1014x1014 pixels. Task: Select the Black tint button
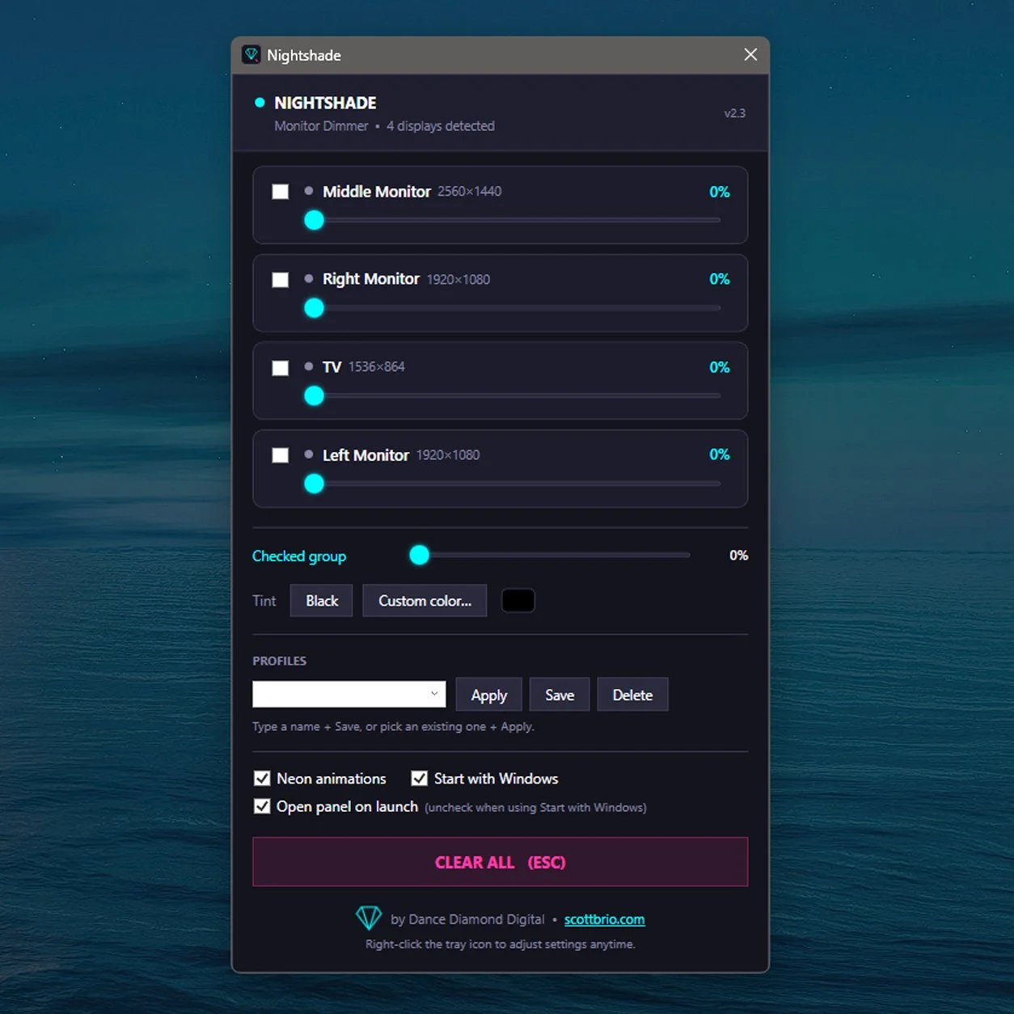[322, 601]
